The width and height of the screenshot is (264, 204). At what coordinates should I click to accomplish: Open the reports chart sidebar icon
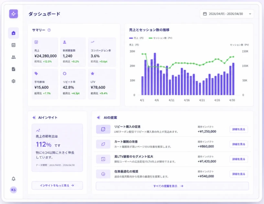pyautogui.click(x=14, y=45)
